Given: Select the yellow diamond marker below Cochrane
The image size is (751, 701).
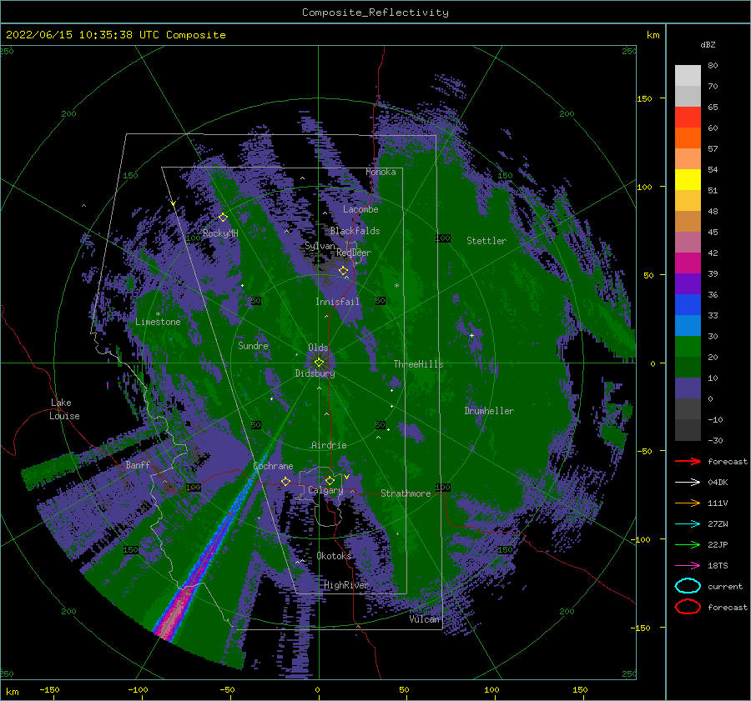Looking at the screenshot, I should pyautogui.click(x=285, y=481).
